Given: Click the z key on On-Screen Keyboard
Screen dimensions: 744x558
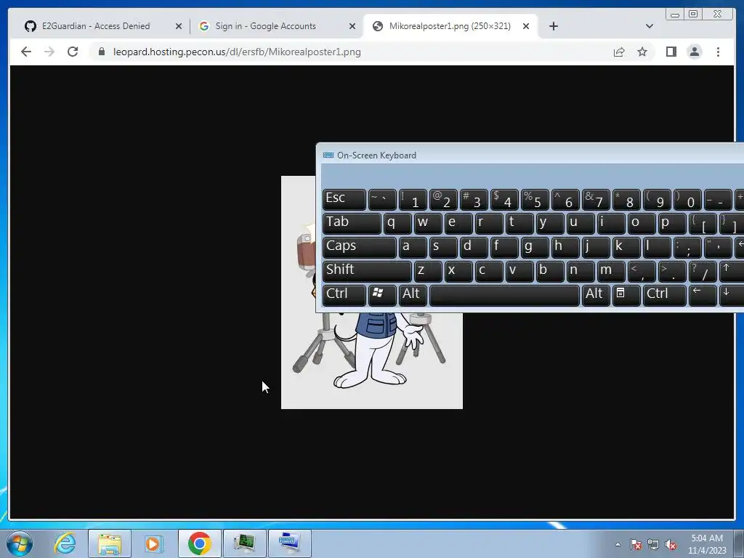Looking at the screenshot, I should (x=428, y=271).
